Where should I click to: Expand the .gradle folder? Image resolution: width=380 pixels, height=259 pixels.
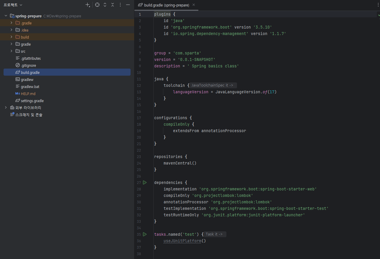coord(11,23)
